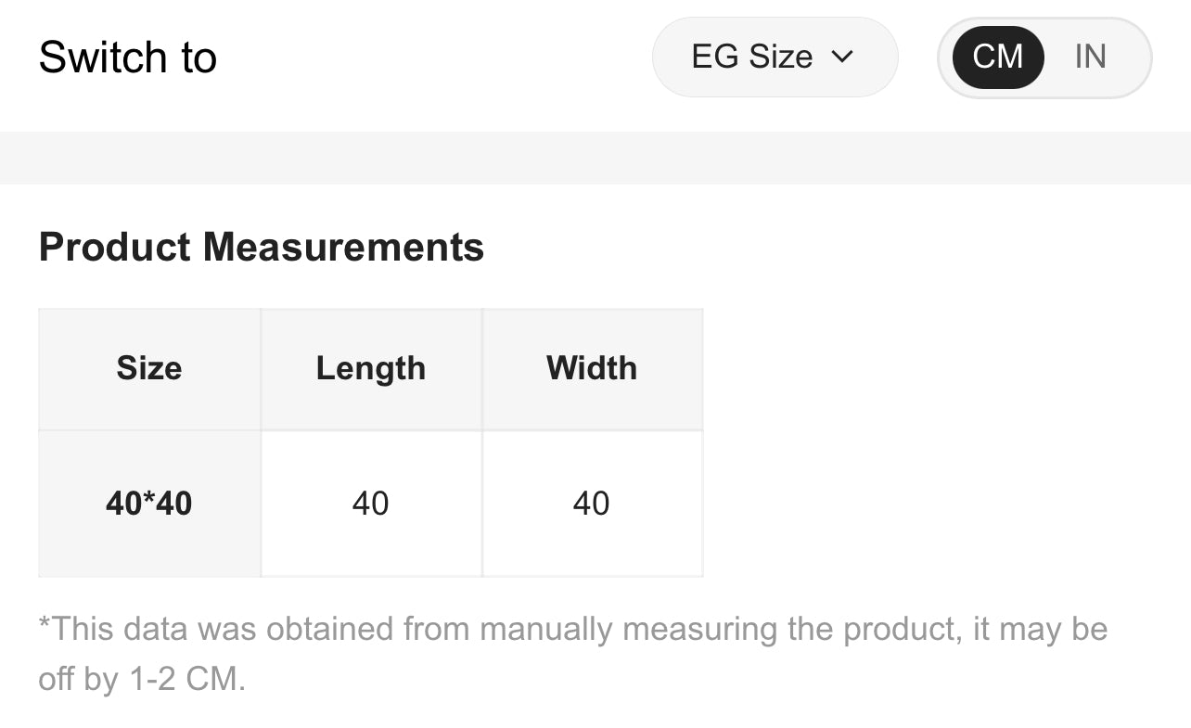
Task: Click the "Switch to" label
Action: pyautogui.click(x=128, y=57)
